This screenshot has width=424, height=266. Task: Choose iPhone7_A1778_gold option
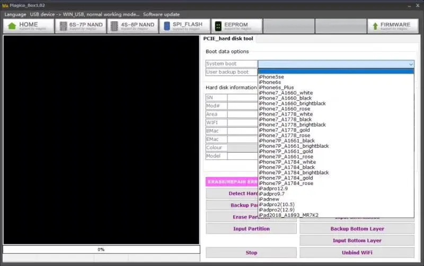pyautogui.click(x=336, y=130)
